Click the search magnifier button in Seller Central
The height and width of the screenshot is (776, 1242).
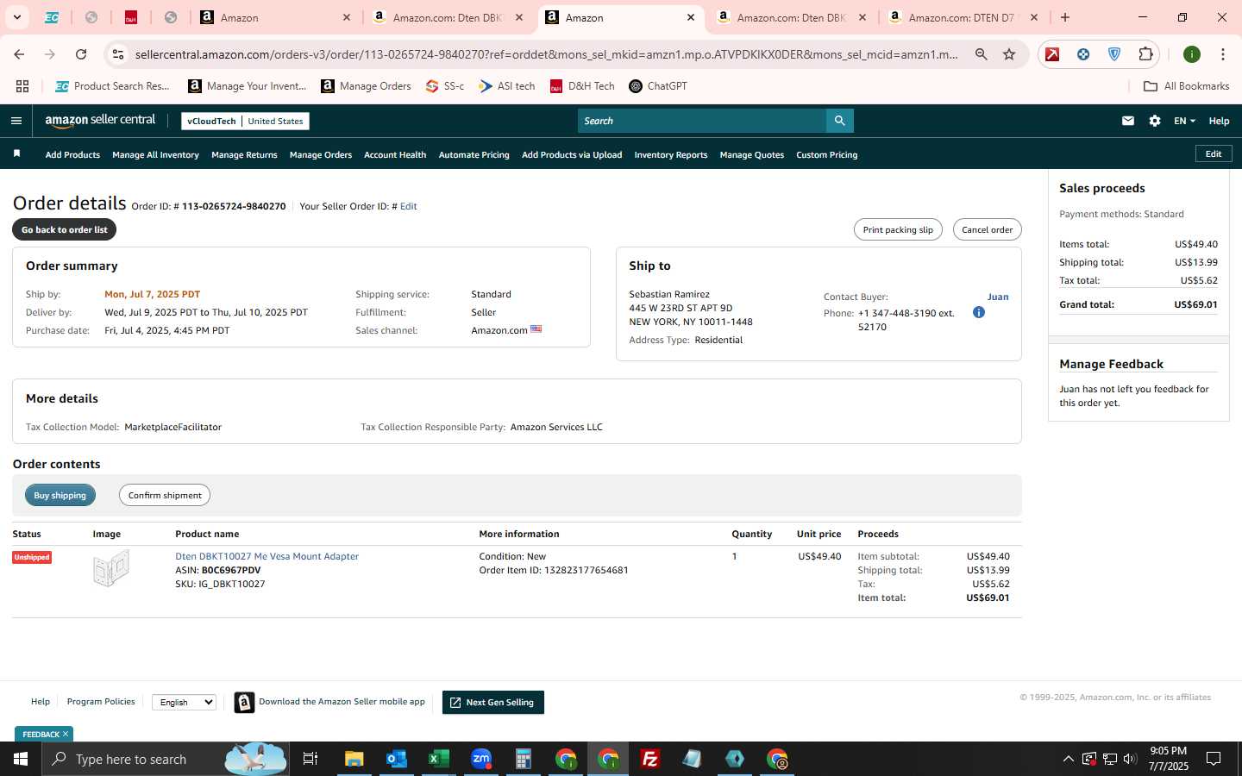click(839, 121)
